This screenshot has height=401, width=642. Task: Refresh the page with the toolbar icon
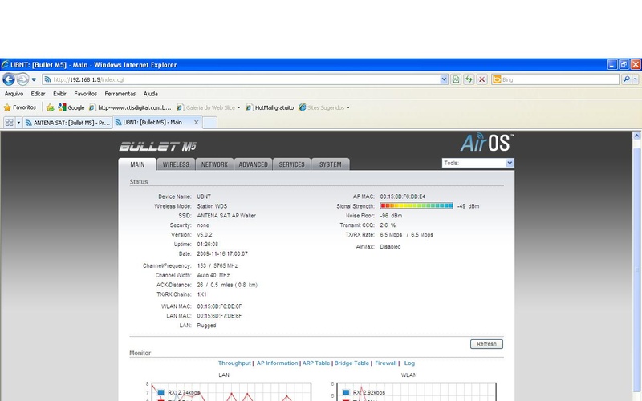[x=469, y=79]
